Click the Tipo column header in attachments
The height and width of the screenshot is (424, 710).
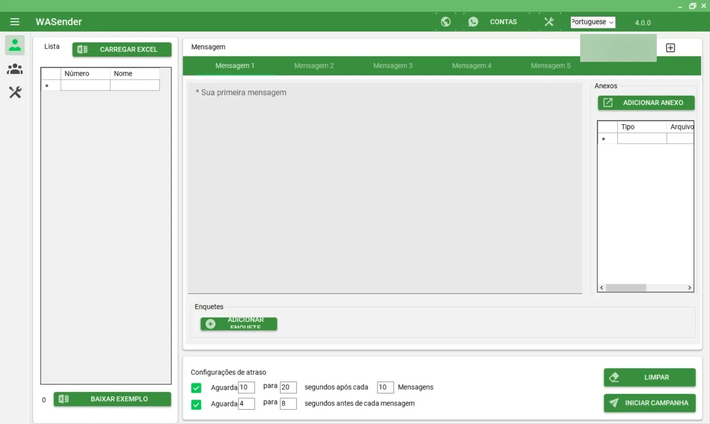click(642, 127)
